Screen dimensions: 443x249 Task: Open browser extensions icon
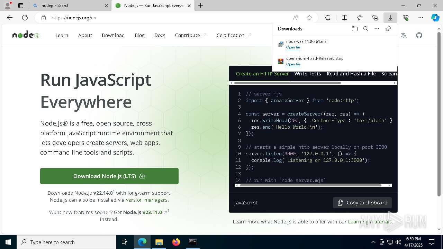[x=328, y=18]
